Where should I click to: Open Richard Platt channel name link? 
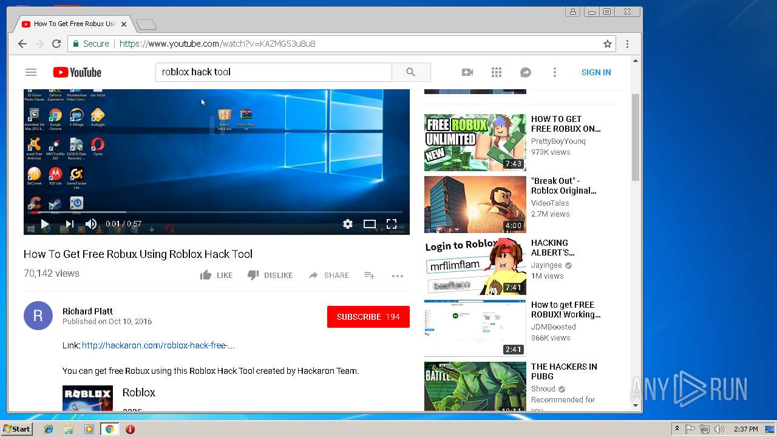point(87,311)
